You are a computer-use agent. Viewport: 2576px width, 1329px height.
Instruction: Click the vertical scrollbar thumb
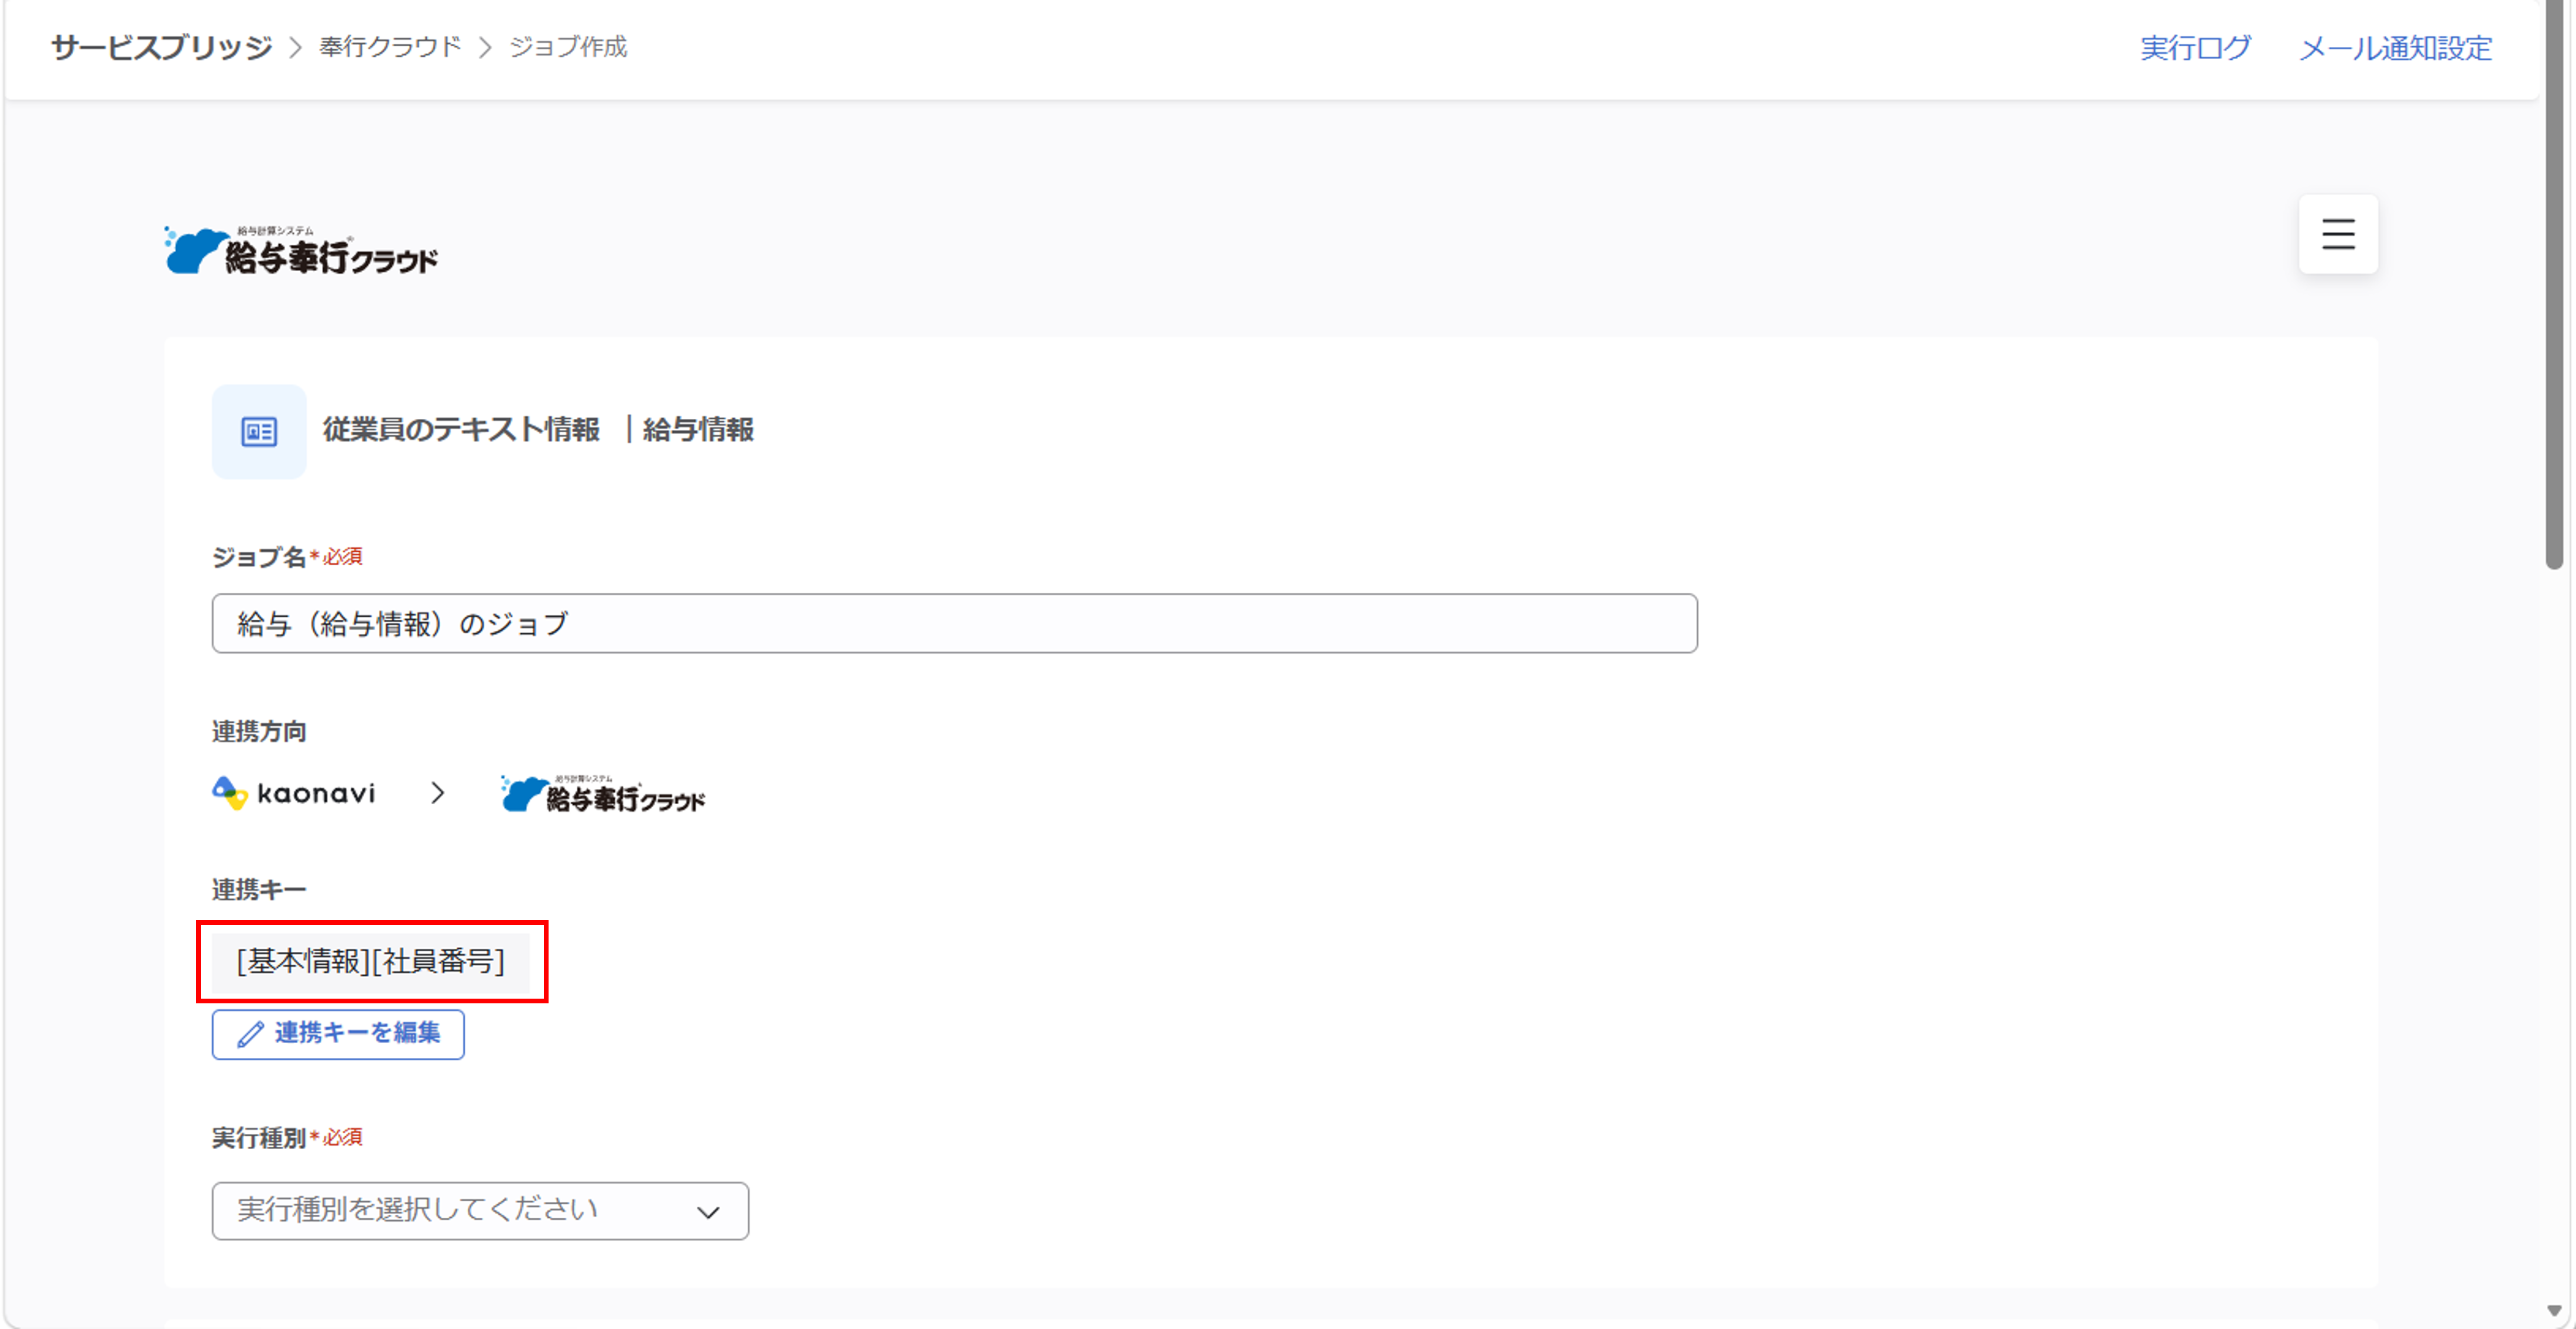[x=2554, y=285]
